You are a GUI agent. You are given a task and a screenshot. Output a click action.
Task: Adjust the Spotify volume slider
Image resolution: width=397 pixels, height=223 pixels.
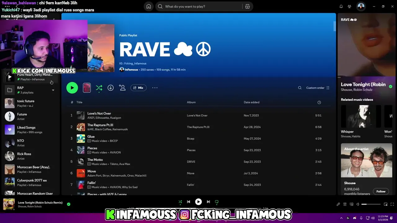coord(371,204)
